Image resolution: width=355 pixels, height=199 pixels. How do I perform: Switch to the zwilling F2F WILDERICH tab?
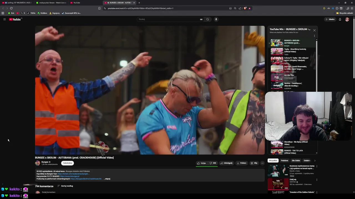click(18, 3)
